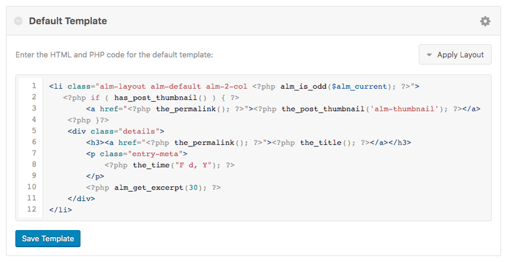Click the alm_get_excerpt(30) line
507x262 pixels.
(153, 187)
